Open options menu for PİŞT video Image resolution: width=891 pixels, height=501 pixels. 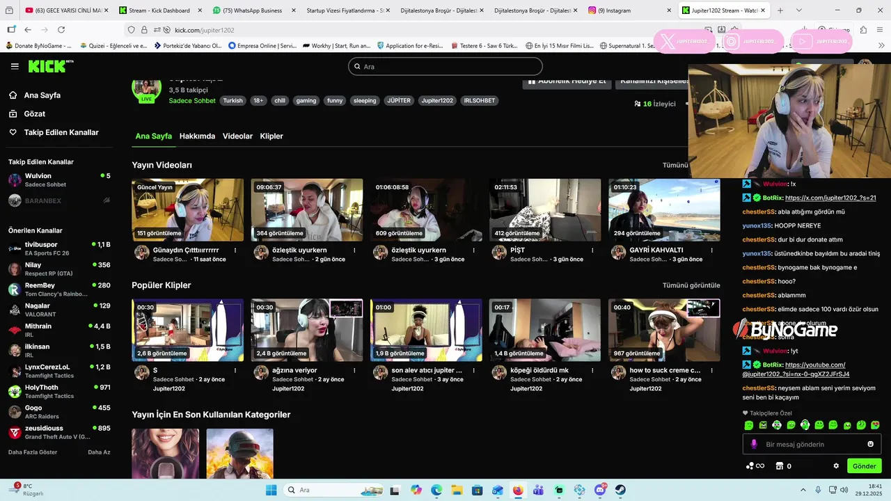pyautogui.click(x=592, y=250)
